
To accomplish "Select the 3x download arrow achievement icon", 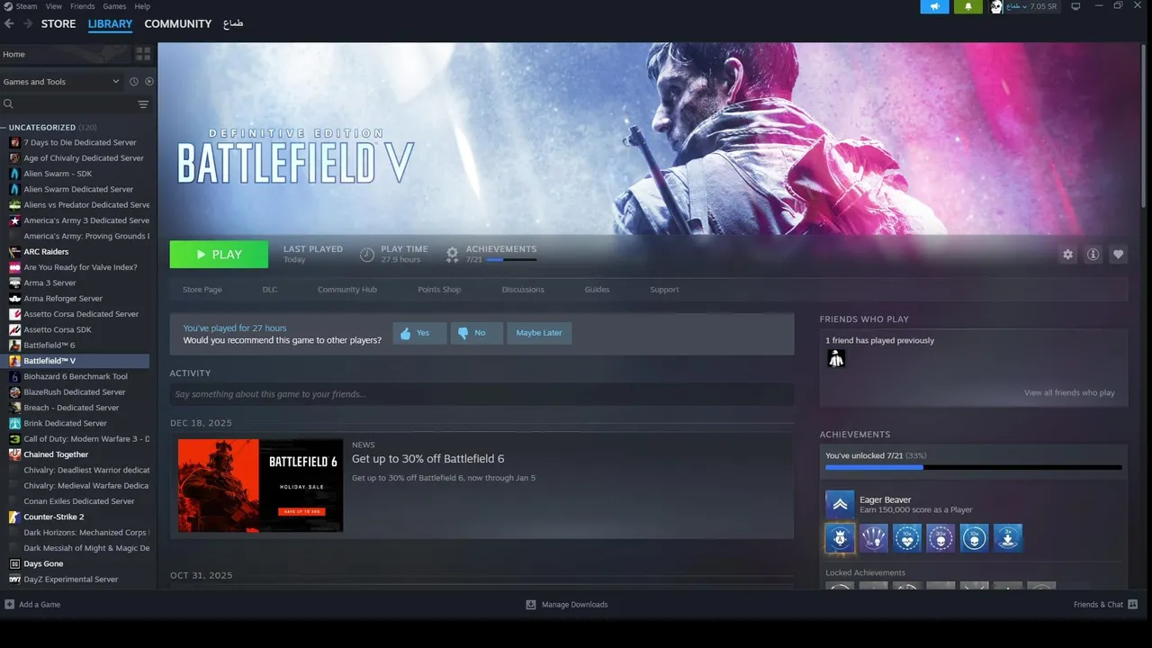I will [1008, 538].
